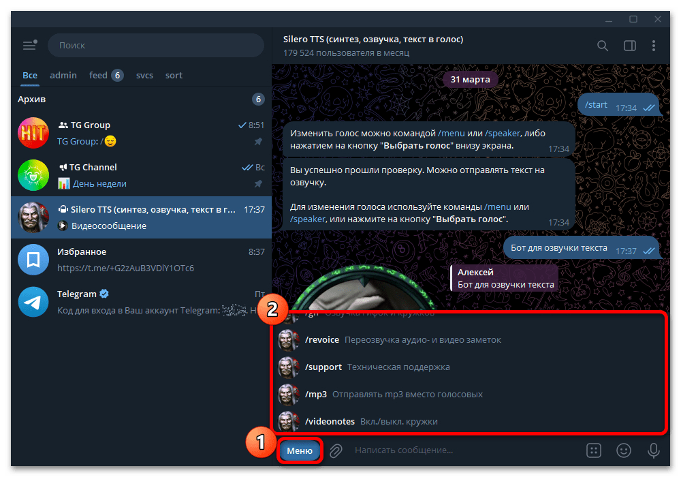Viewport: 681px width, 477px height.
Task: Click the round video message thumbnail
Action: pos(362,288)
